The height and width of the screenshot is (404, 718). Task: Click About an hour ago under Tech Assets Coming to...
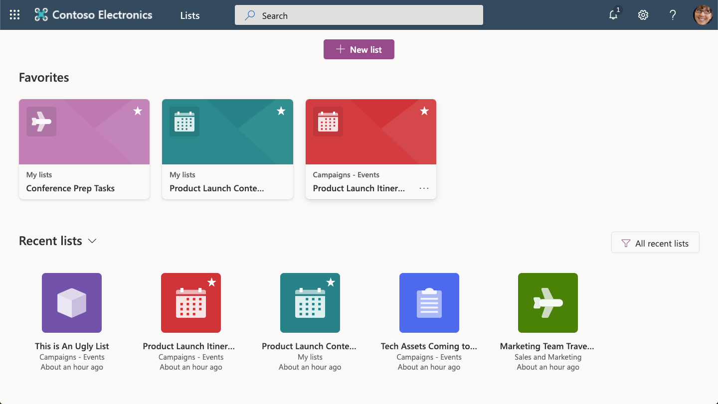point(429,367)
